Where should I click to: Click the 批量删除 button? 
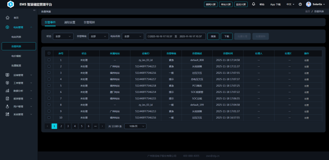260,36
